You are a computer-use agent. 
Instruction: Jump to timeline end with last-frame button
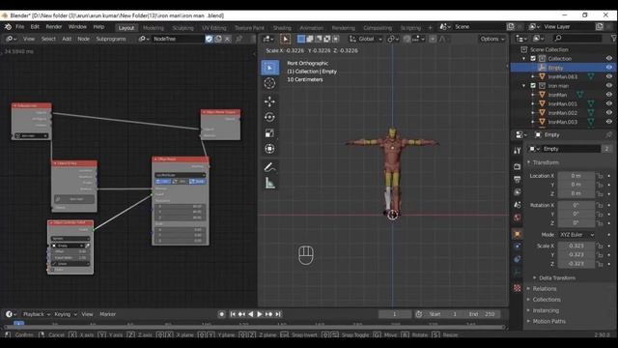tap(278, 314)
